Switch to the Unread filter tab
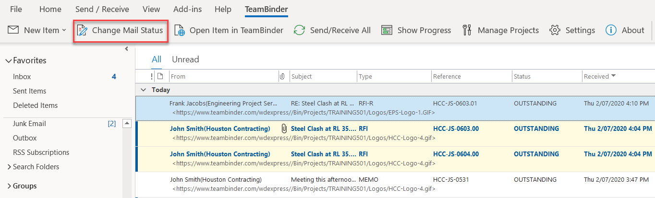The height and width of the screenshot is (198, 655). point(185,59)
